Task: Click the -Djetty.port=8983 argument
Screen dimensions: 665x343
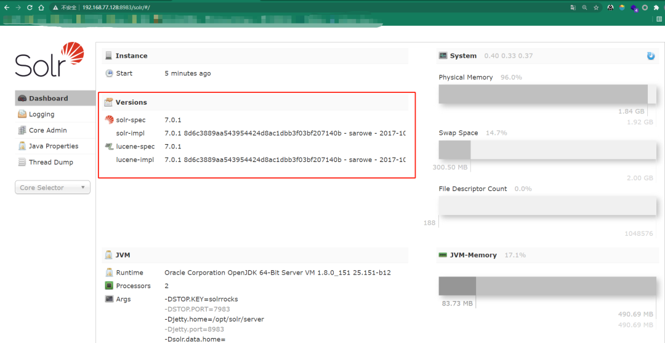Action: click(x=194, y=329)
